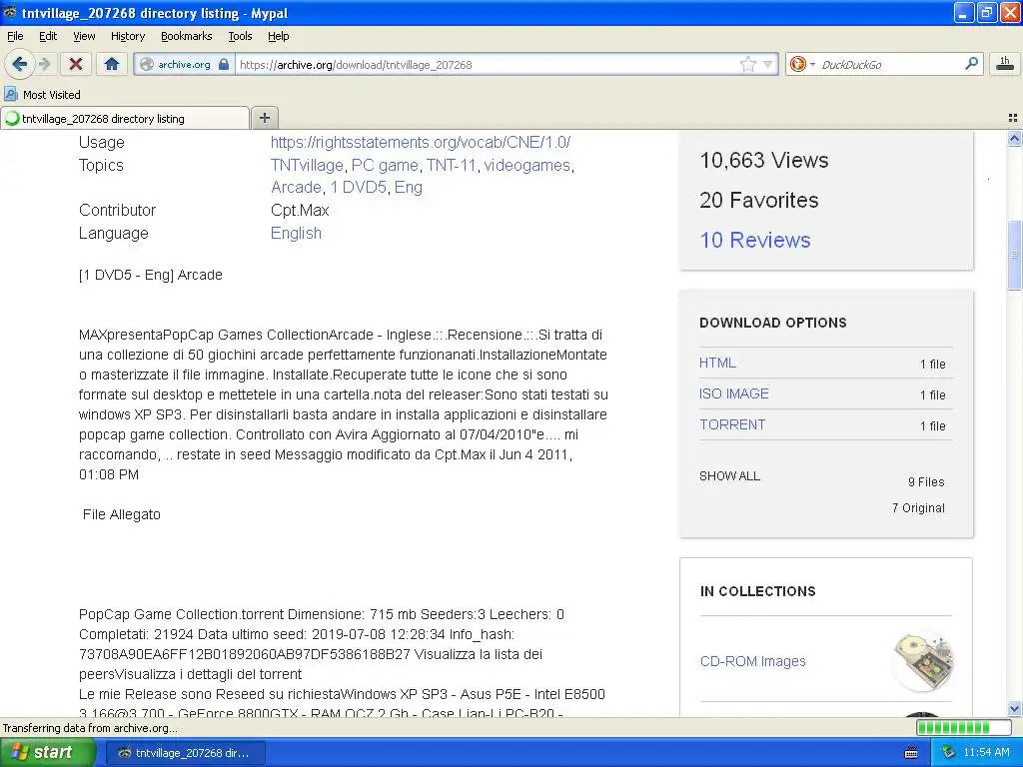Click the address bar URL field
The image size is (1023, 767).
pos(487,64)
